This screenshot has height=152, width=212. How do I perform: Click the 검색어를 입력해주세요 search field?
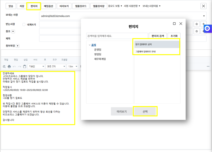[x=117, y=36]
